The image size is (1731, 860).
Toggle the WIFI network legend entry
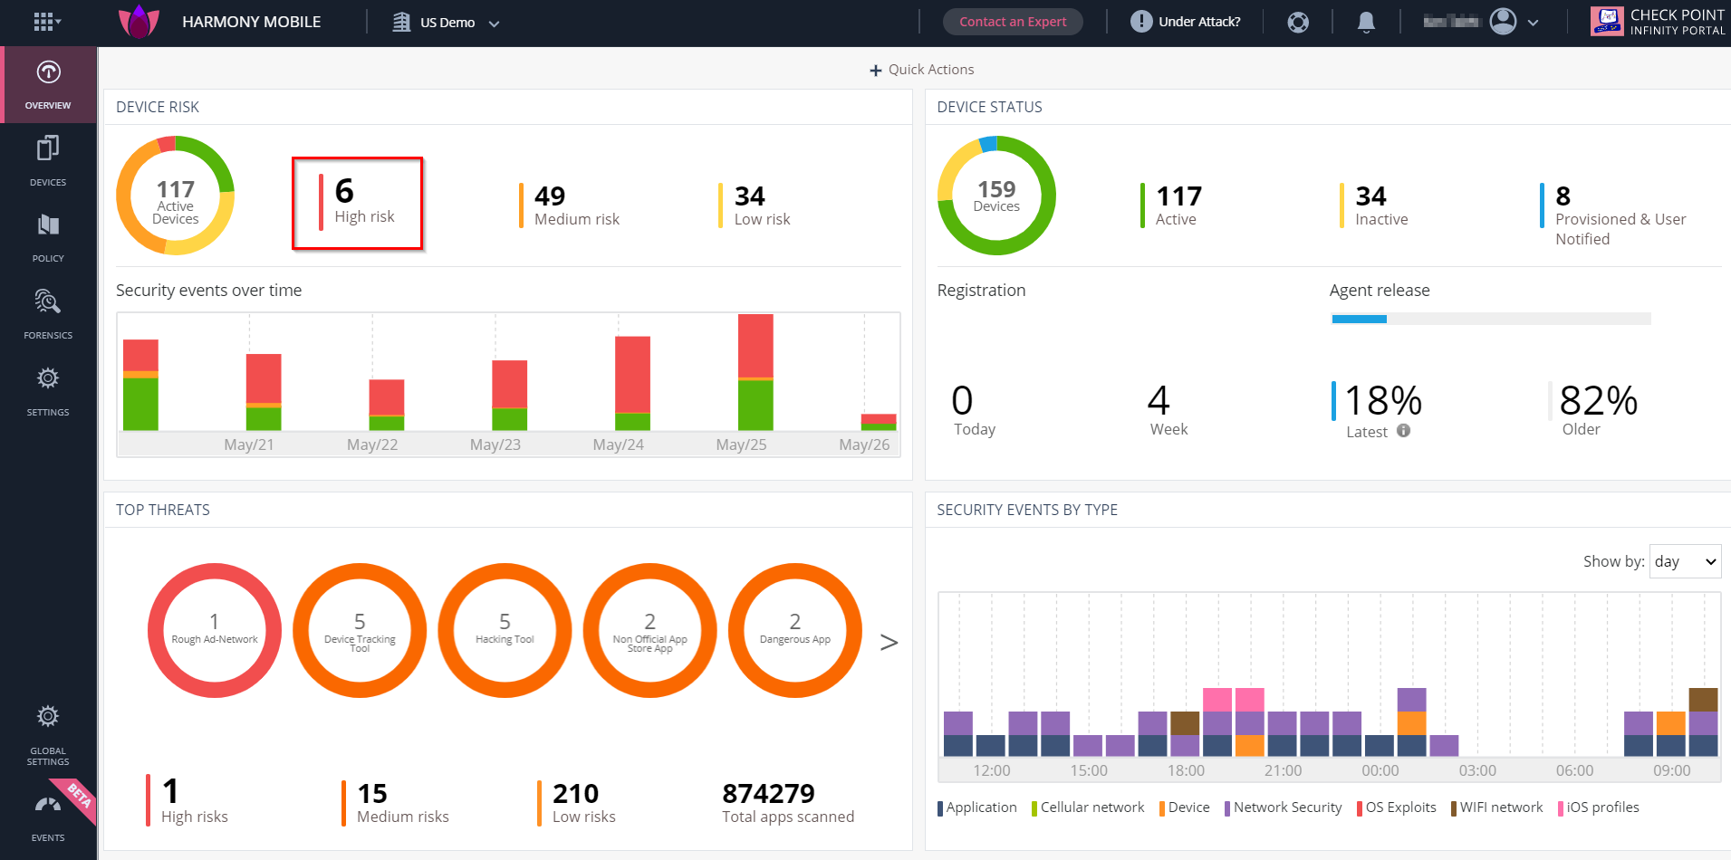(x=1496, y=807)
